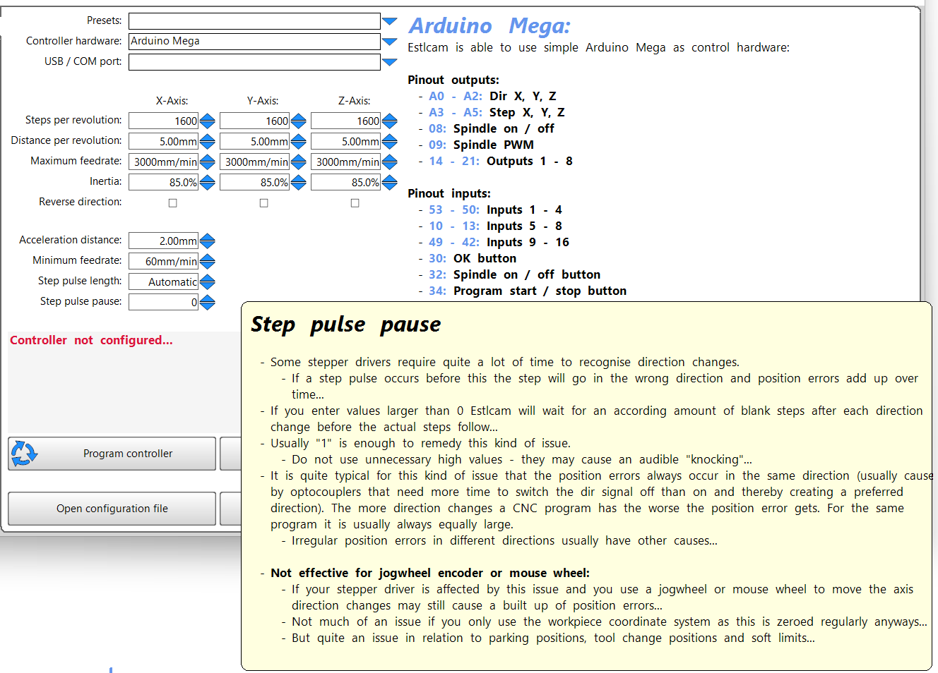Click Y-Axis distance per revolution field 5.00mm

click(254, 142)
